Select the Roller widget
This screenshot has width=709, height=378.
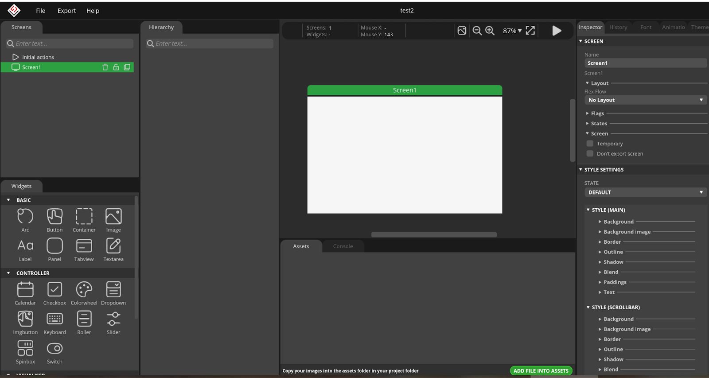[x=84, y=323]
